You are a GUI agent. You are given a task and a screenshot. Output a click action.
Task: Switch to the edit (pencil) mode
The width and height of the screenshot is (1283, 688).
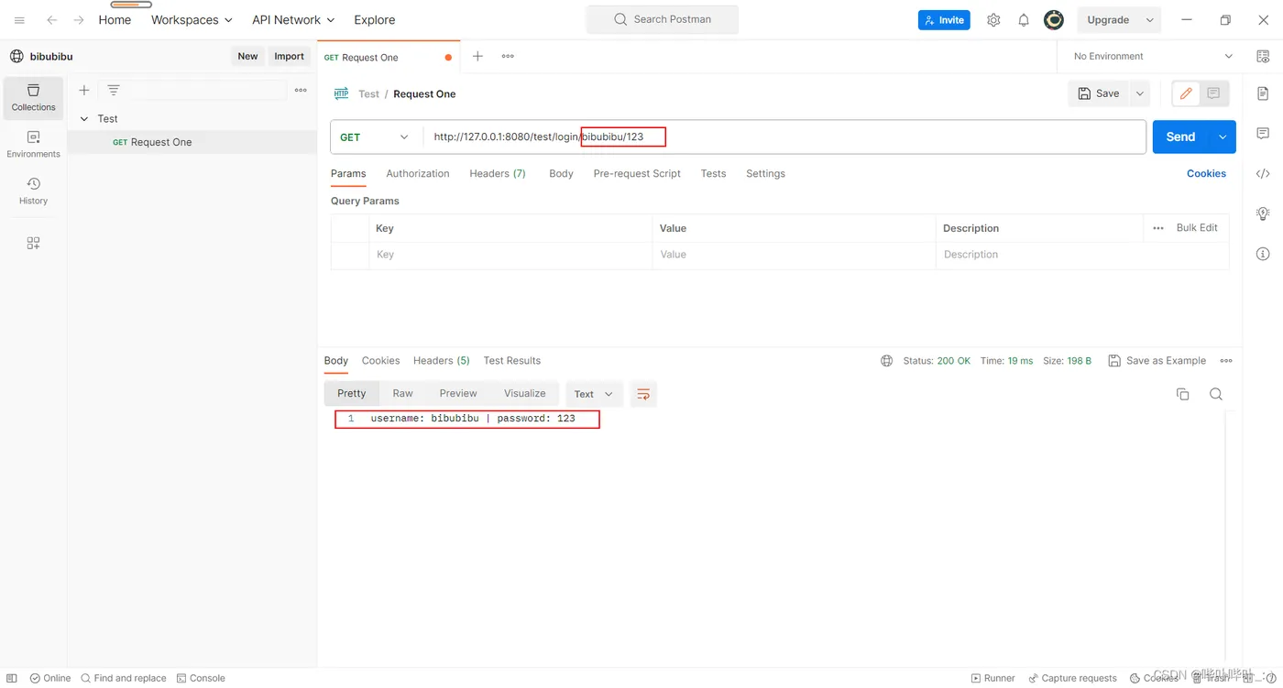[1186, 93]
